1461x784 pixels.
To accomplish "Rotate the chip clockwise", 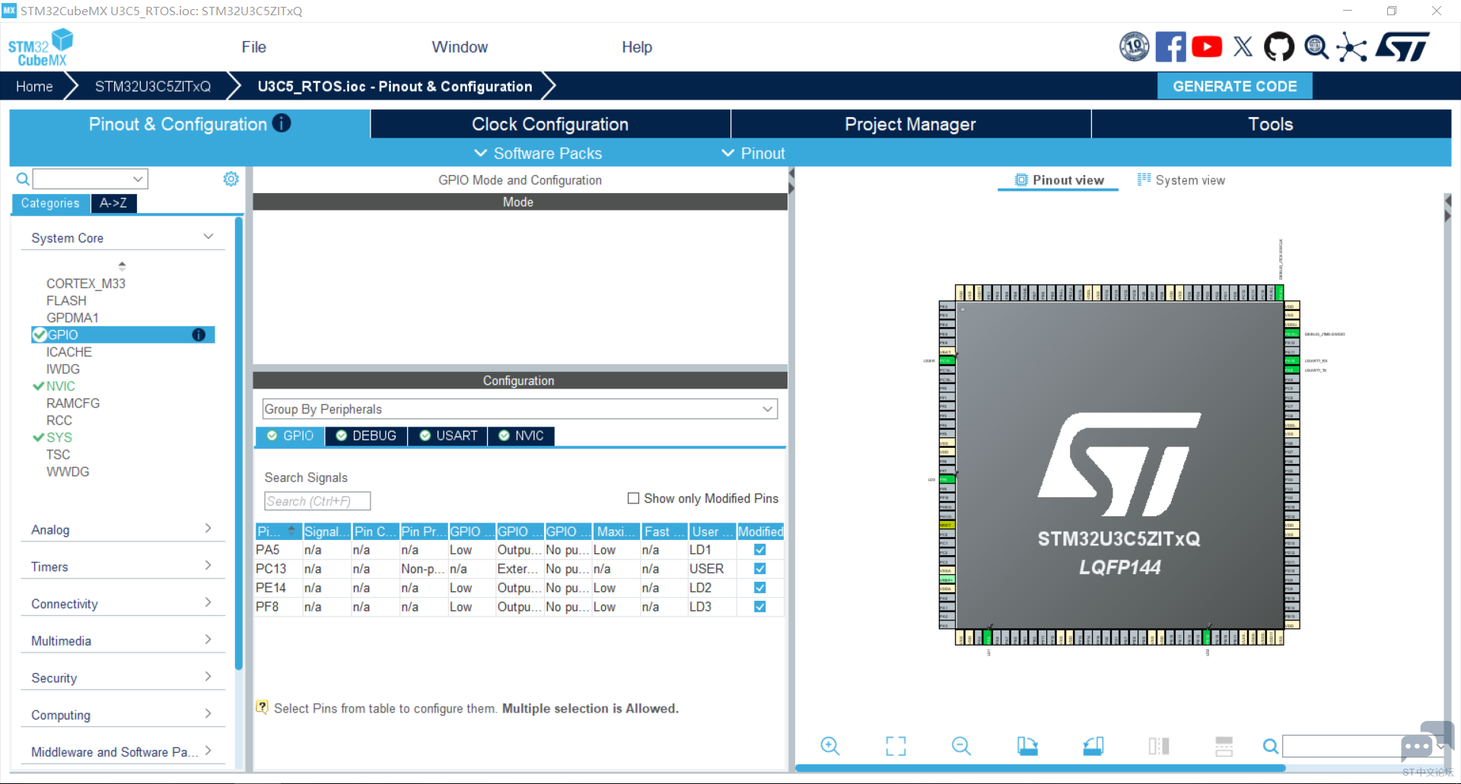I will click(x=1027, y=746).
